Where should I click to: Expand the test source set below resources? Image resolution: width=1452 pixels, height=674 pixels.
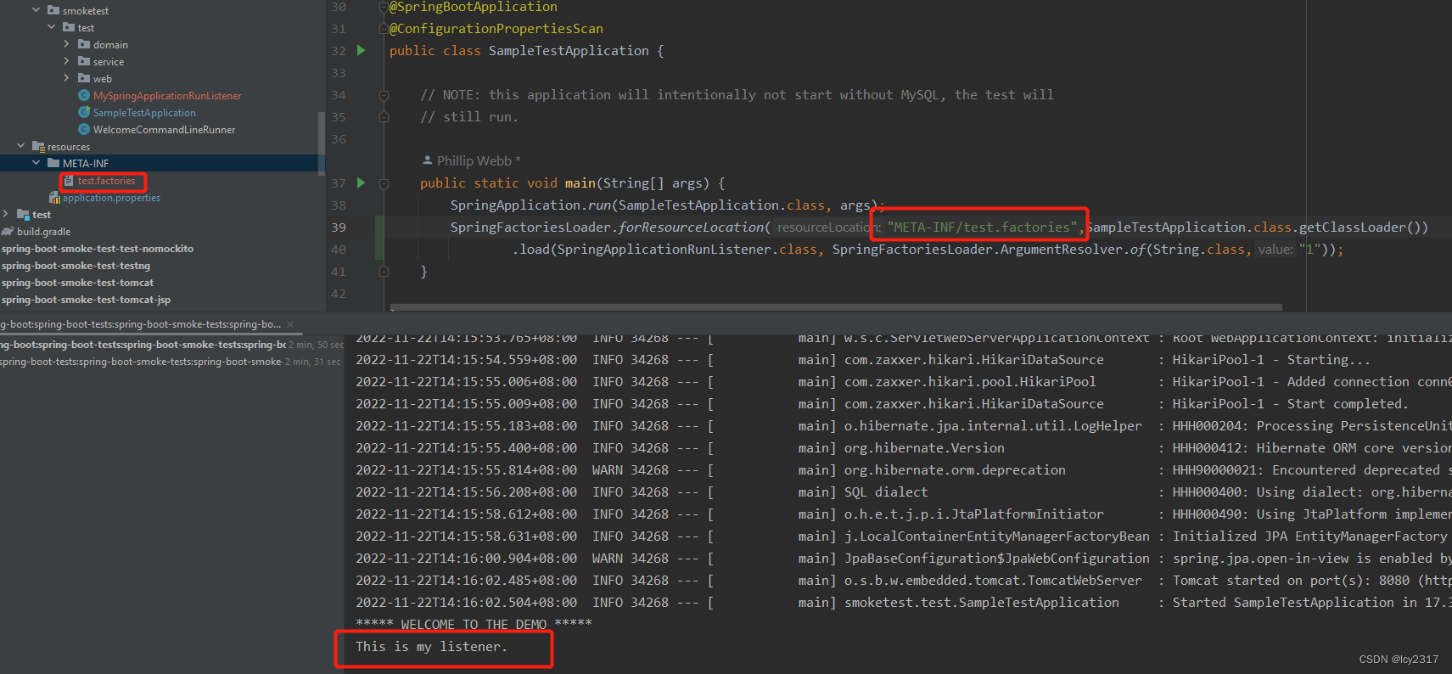tap(6, 214)
